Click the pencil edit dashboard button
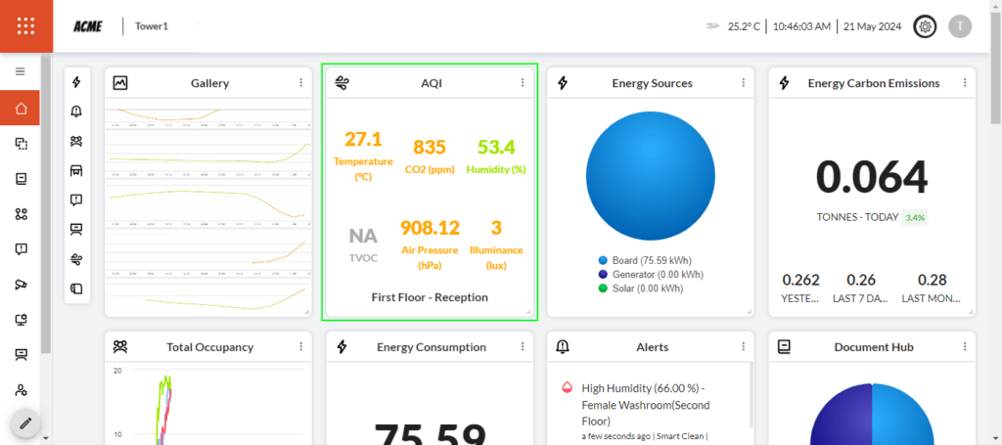 point(25,423)
